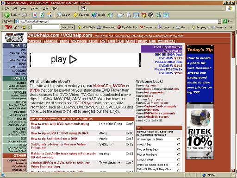Viewport: 237px width, 178px height.
Task: Go to the Home page icon
Action: [x=50, y=15]
